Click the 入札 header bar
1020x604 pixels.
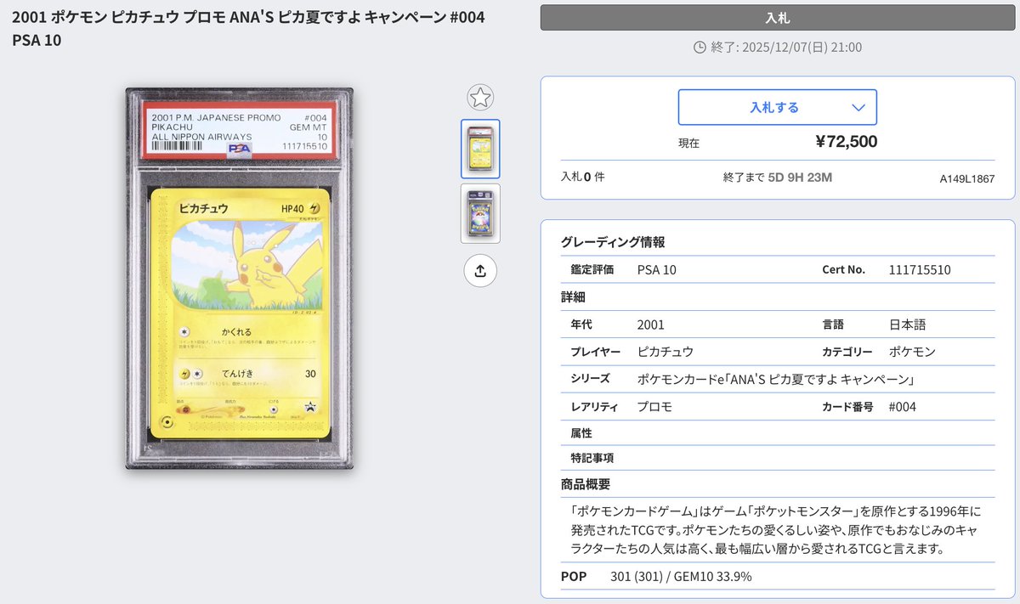pyautogui.click(x=777, y=17)
